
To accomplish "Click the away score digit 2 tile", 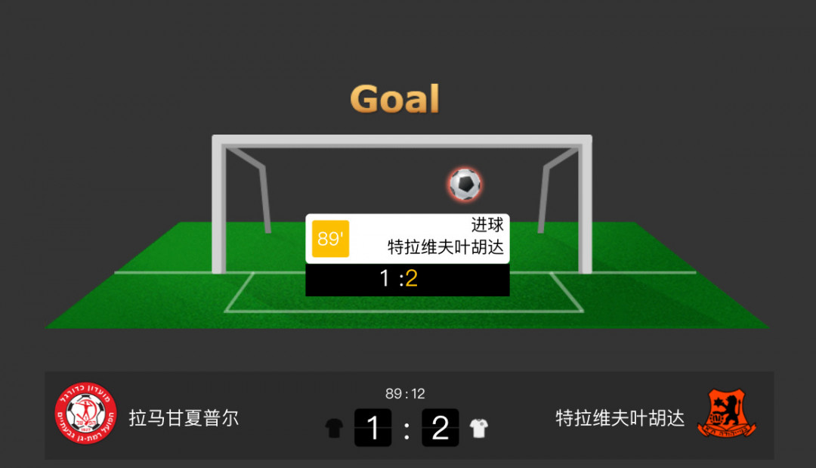I will pos(440,428).
